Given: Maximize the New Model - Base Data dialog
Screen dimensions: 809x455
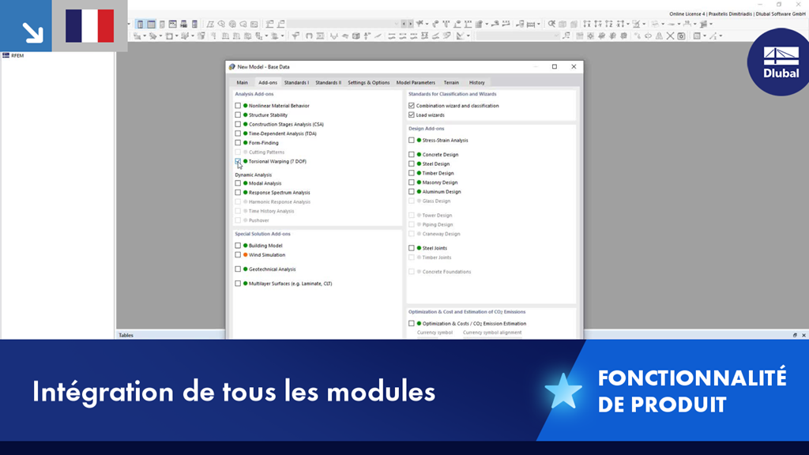Looking at the screenshot, I should [555, 66].
